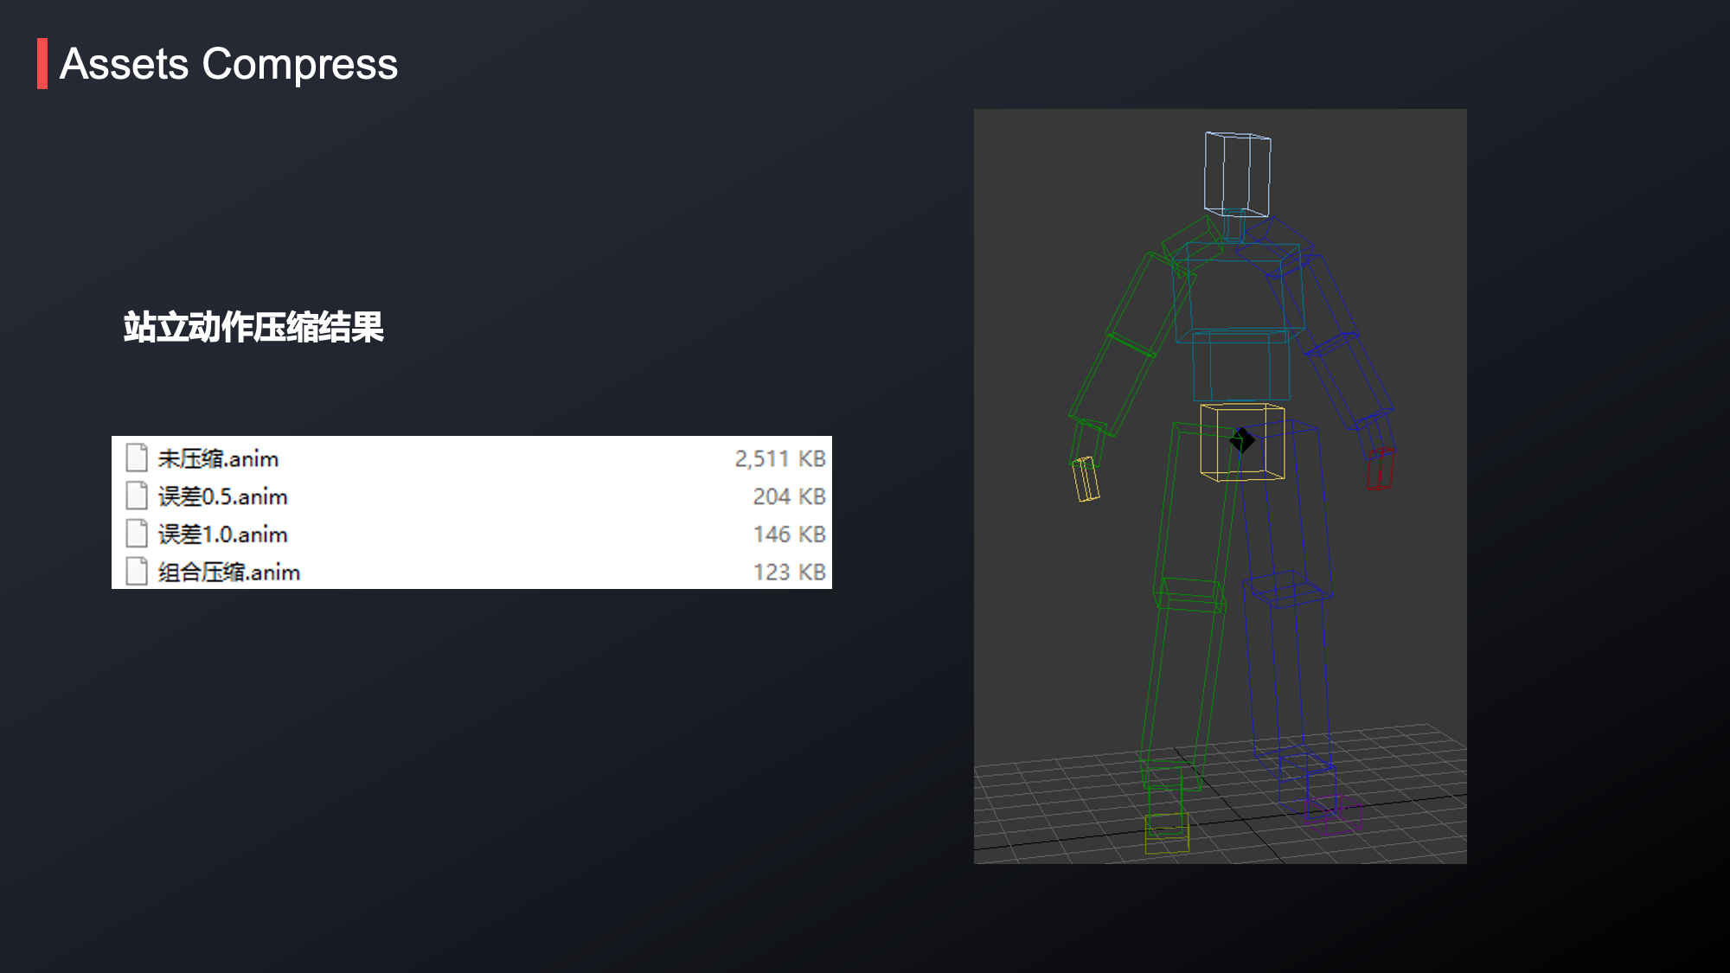This screenshot has height=973, width=1730.
Task: Select the file name 误差1.0.anim
Action: pos(222,535)
